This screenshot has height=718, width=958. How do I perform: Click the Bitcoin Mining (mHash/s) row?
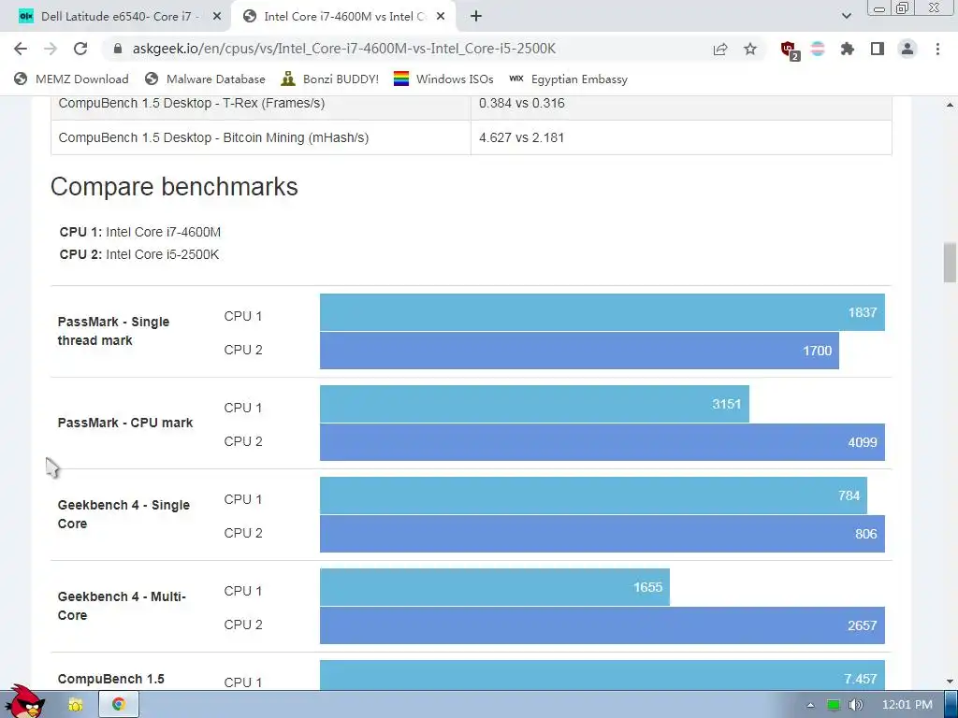(x=472, y=137)
